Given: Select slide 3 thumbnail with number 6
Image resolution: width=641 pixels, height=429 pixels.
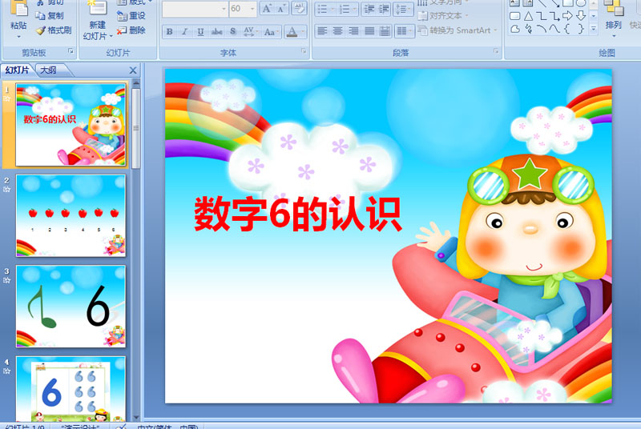Looking at the screenshot, I should tap(71, 306).
